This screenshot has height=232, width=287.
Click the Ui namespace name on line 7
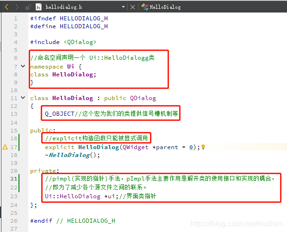click(x=70, y=66)
